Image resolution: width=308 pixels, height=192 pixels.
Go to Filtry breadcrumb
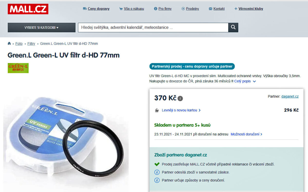(x=31, y=44)
